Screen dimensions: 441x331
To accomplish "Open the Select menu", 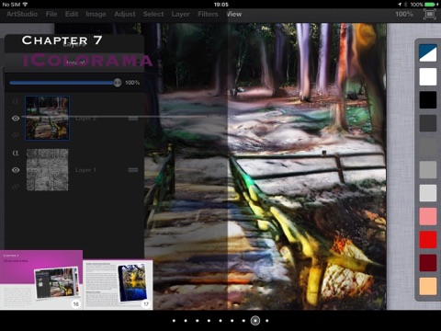I will click(x=153, y=14).
